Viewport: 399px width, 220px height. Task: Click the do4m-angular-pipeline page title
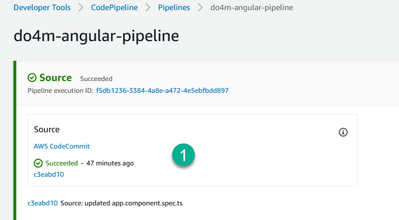[96, 36]
